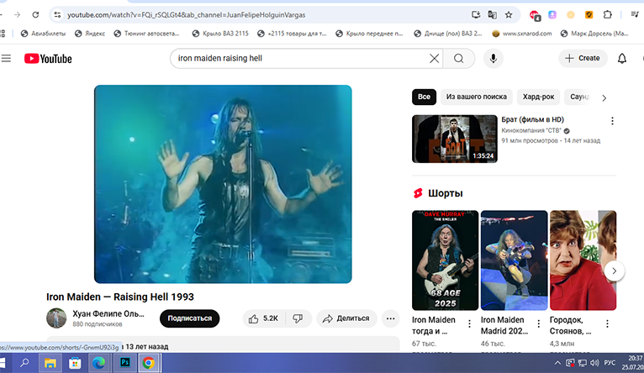This screenshot has height=373, width=644.
Task: Dislike the video with thumbs down
Action: click(298, 318)
